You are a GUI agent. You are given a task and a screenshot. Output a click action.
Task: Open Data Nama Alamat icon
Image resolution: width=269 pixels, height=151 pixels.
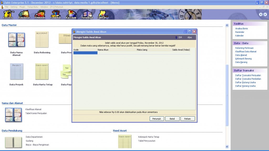coord(16,40)
